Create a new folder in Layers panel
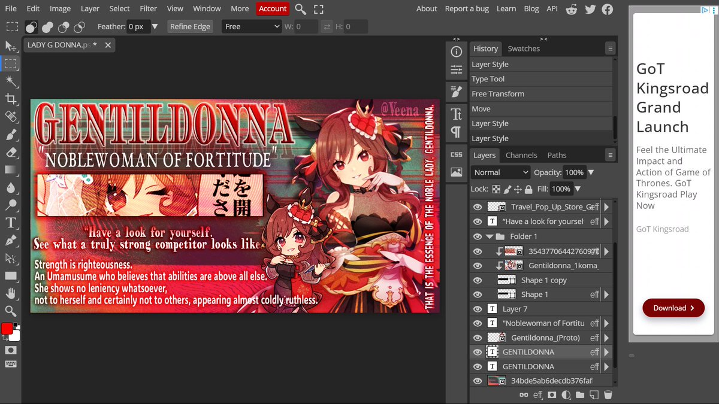 [x=580, y=395]
